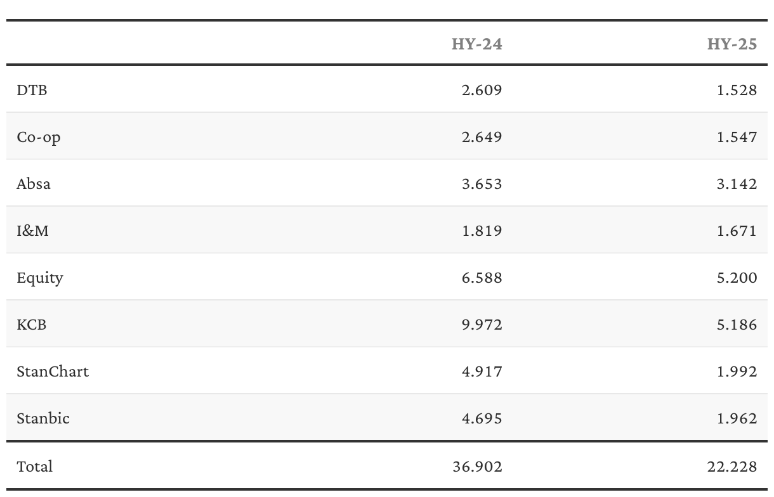The width and height of the screenshot is (774, 497).
Task: Select the Co-op row label
Action: tap(39, 138)
